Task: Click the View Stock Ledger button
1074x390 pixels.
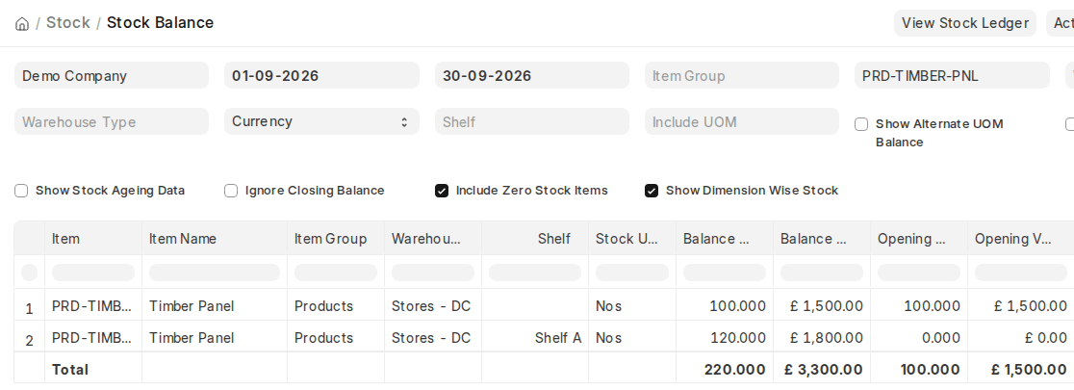Action: 965,23
